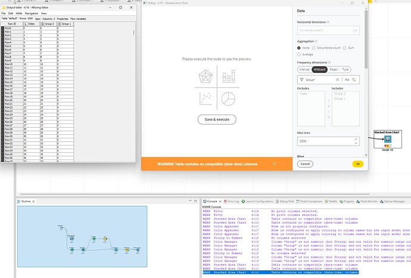
Task: Click the Stacked Area Chart node icon
Action: coord(388,139)
